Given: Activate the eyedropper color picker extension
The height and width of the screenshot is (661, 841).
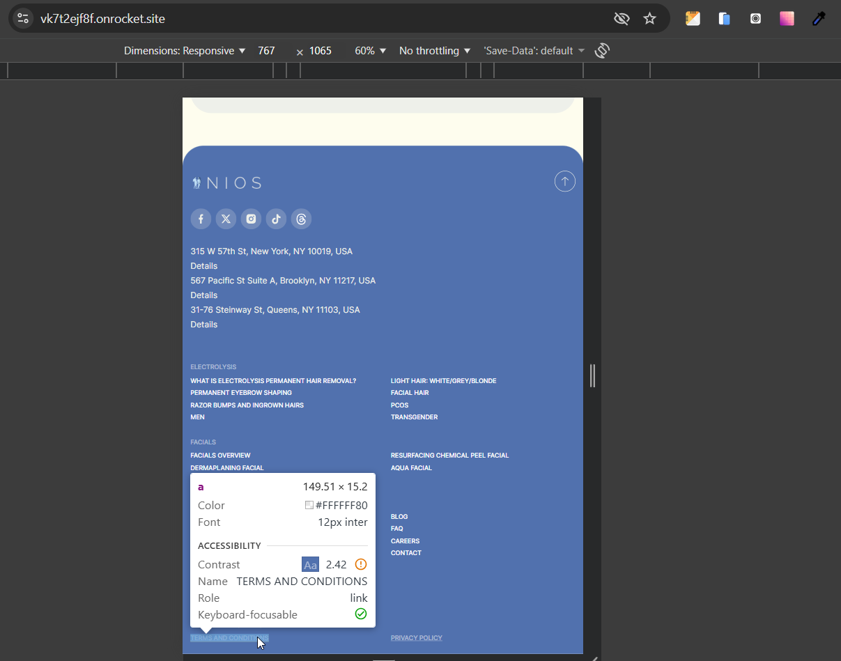Looking at the screenshot, I should click(819, 19).
